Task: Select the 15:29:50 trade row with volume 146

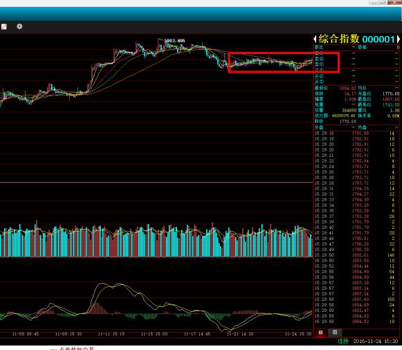Action: click(x=356, y=255)
